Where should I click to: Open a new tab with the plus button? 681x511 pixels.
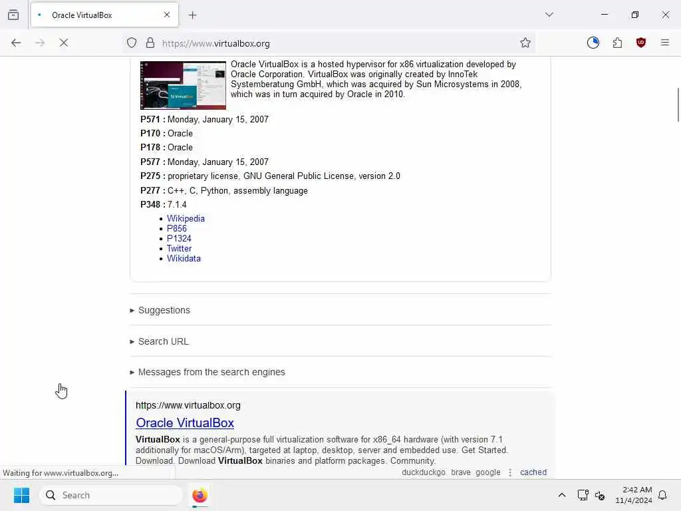point(192,15)
